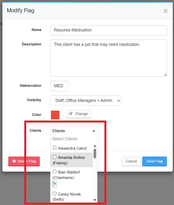
Task: Check the Amanda Rollins (Franny) checkbox
Action: click(54, 157)
